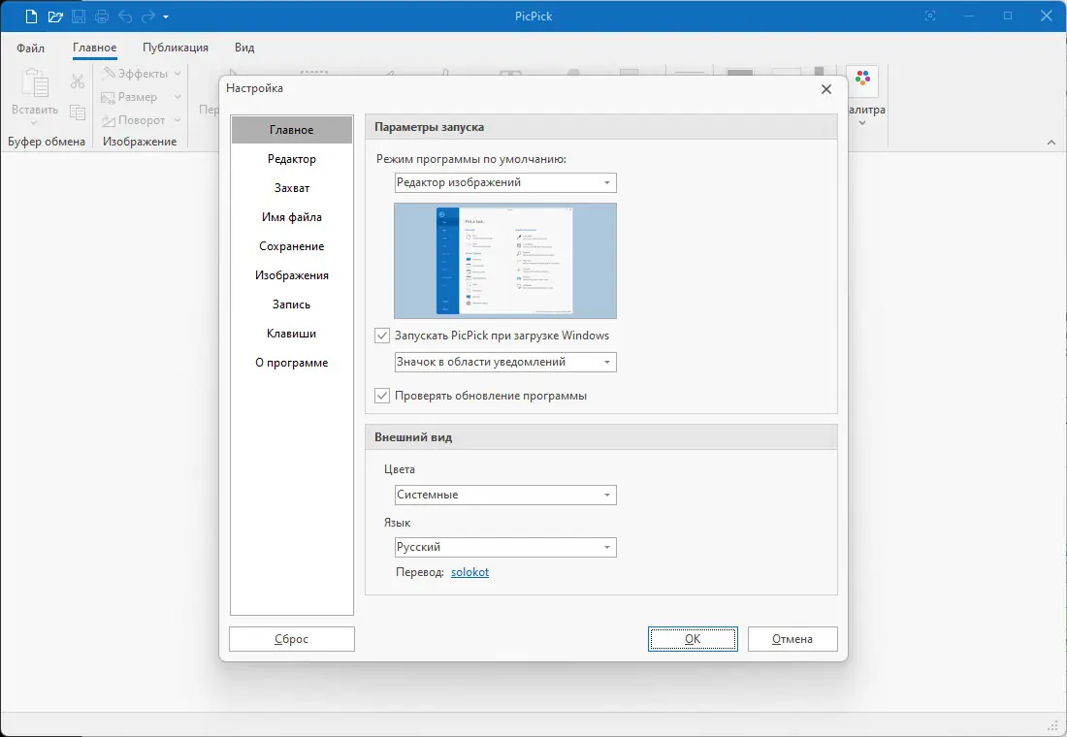This screenshot has width=1067, height=737.
Task: Open the Захват settings section
Action: point(291,188)
